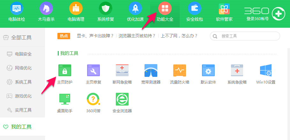Image resolution: width=290 pixels, height=140 pixels.
Task: Select 实用工具 category in sidebar
Action: point(22,110)
